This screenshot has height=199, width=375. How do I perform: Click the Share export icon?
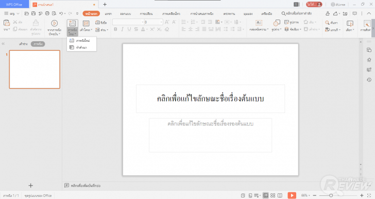335,13
